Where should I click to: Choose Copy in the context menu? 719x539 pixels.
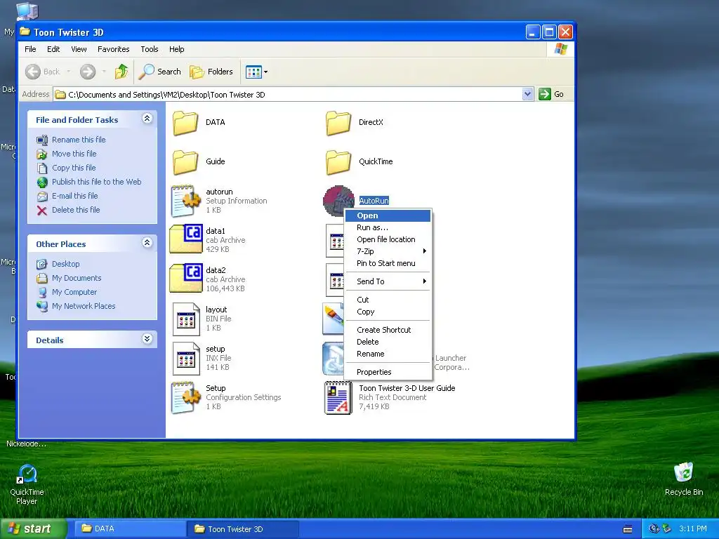pyautogui.click(x=388, y=312)
